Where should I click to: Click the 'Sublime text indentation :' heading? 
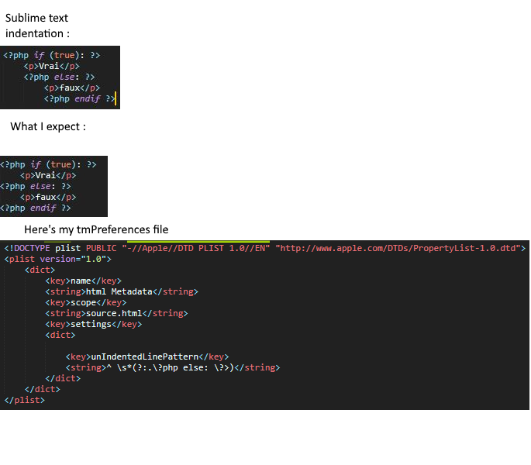[x=37, y=26]
